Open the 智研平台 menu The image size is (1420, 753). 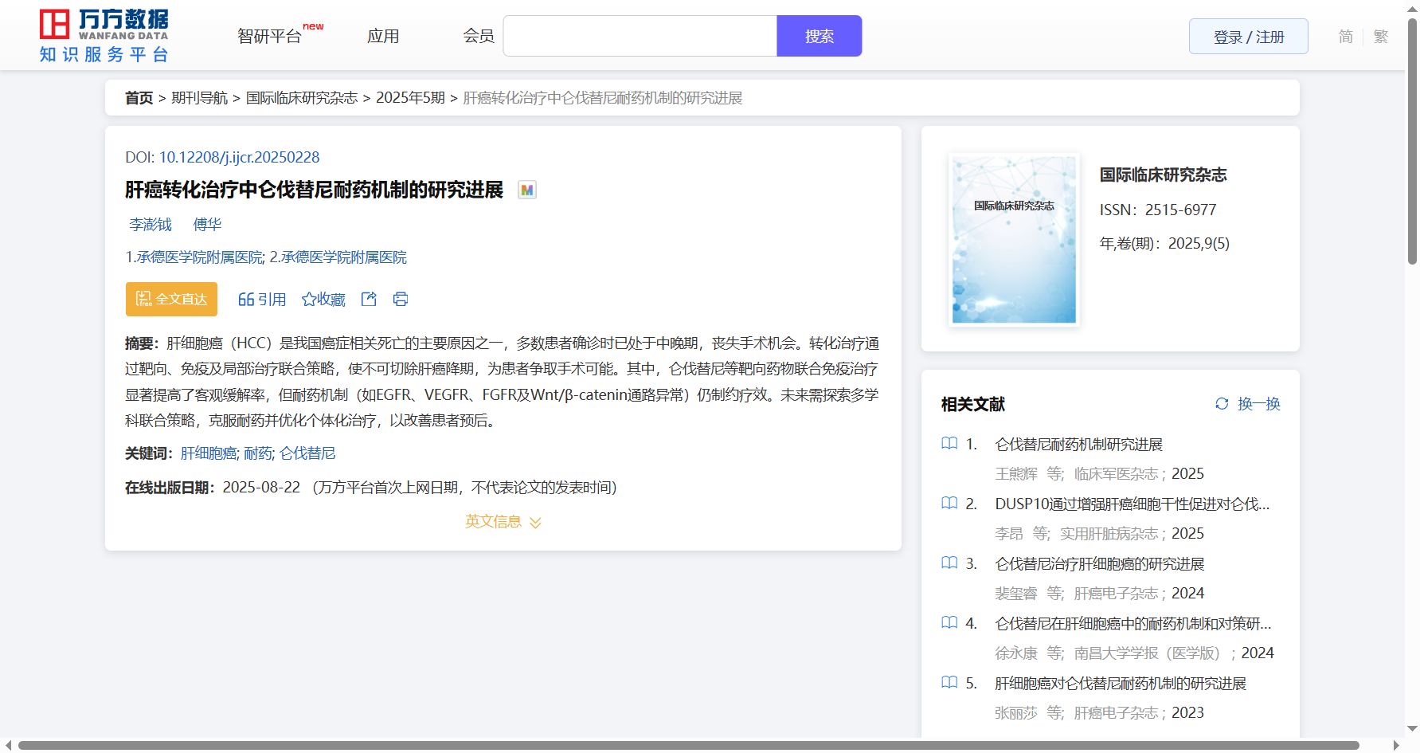[x=270, y=37]
